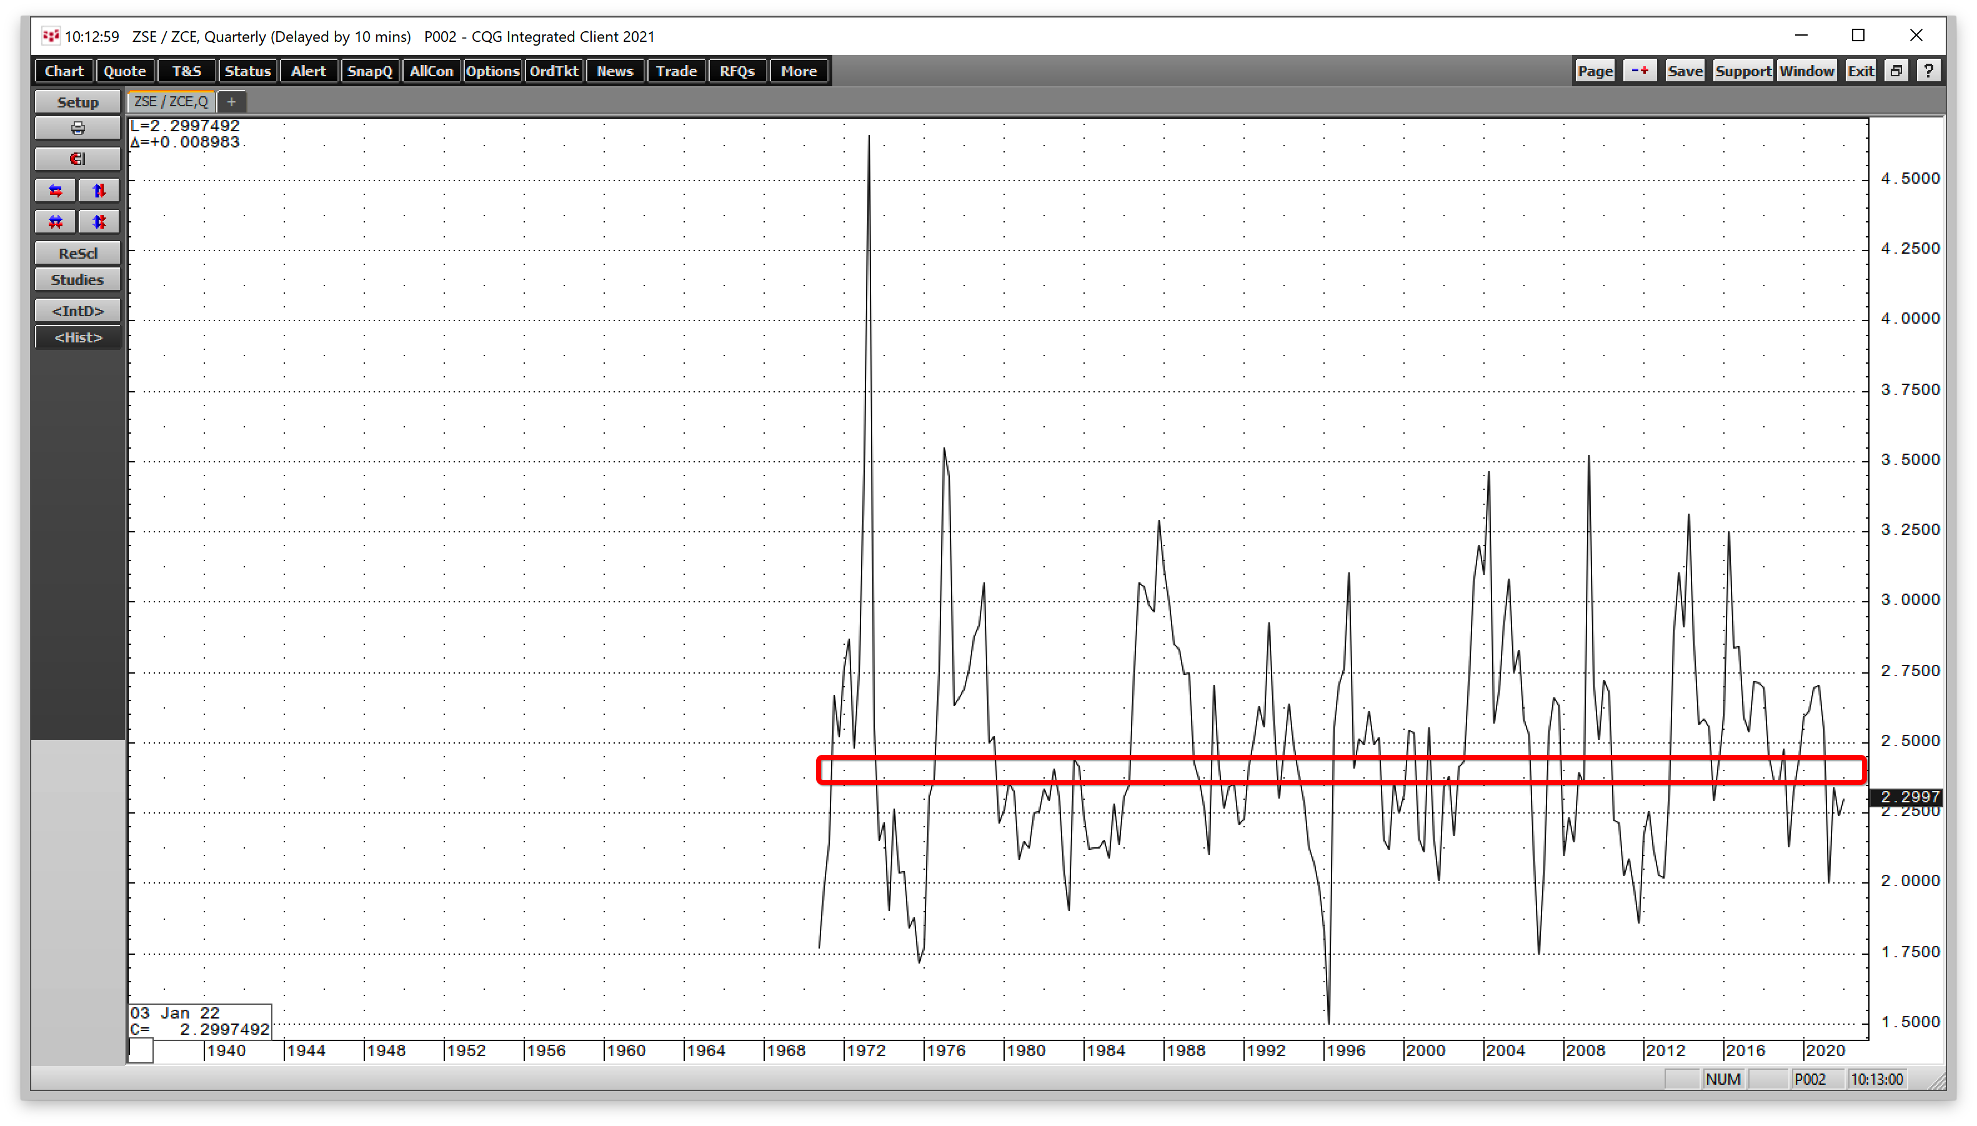Click the horizontal expand arrows icon
The height and width of the screenshot is (1126, 1977).
coord(56,191)
